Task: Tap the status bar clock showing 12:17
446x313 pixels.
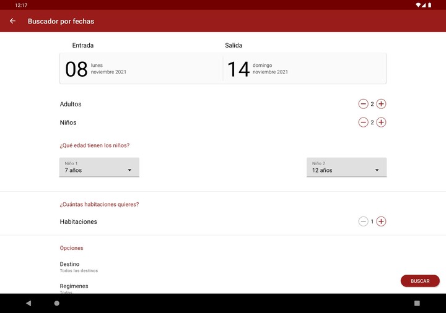Action: click(x=21, y=5)
